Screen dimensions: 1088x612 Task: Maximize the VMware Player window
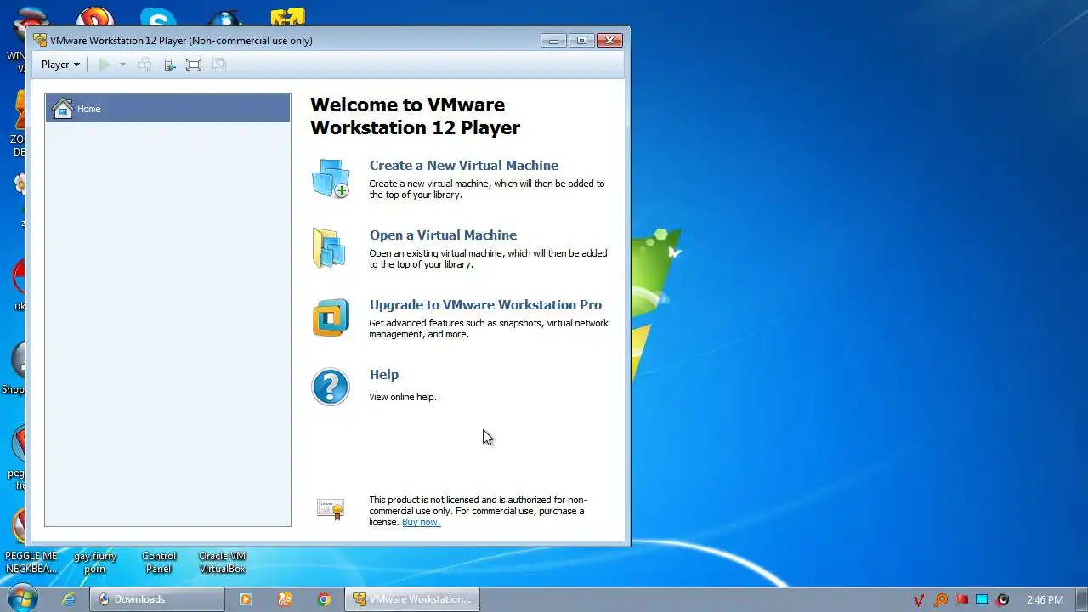point(581,40)
